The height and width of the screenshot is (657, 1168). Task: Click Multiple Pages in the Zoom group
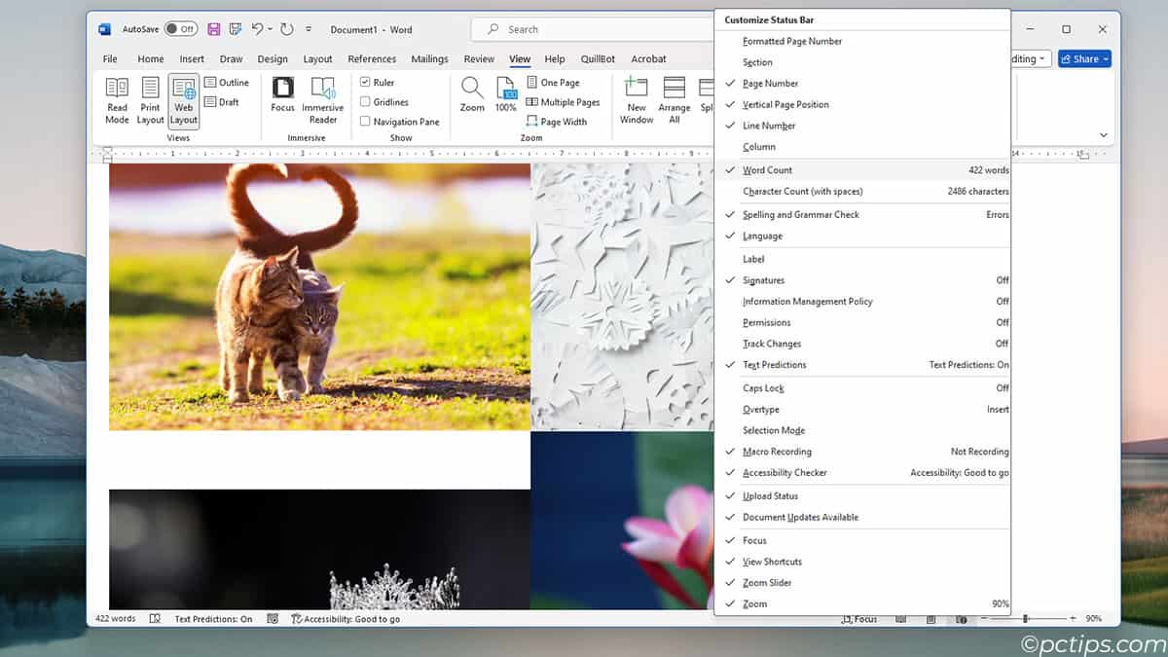(564, 101)
